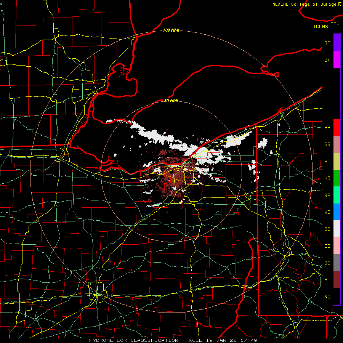Click the IC pink legend color swatch
The width and height of the screenshot is (343, 343).
click(337, 246)
